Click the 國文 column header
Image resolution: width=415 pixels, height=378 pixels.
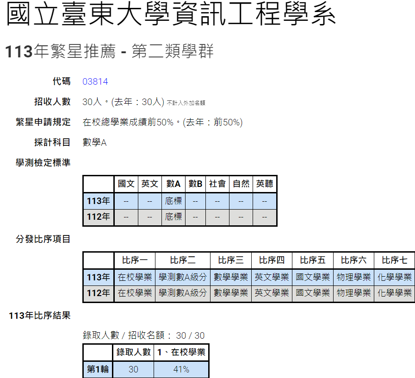[126, 184]
